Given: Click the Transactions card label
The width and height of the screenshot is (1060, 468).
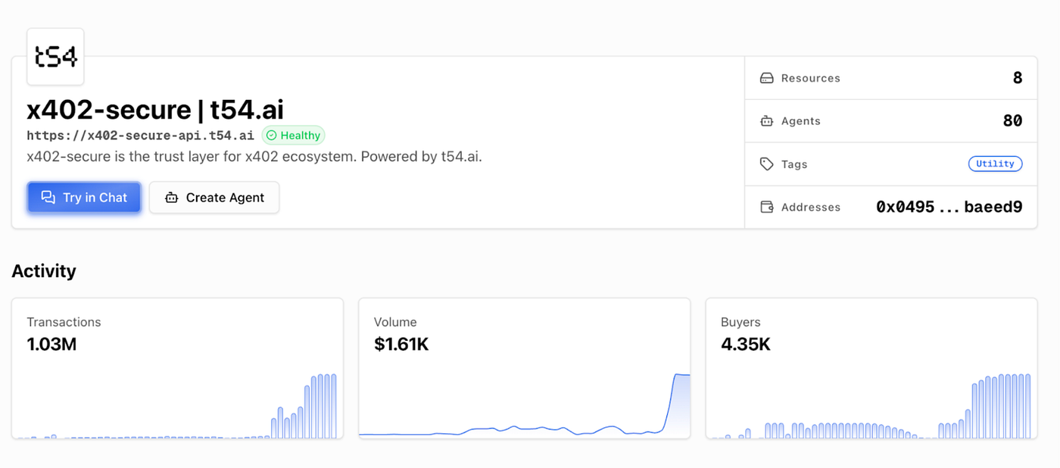Looking at the screenshot, I should coord(64,322).
